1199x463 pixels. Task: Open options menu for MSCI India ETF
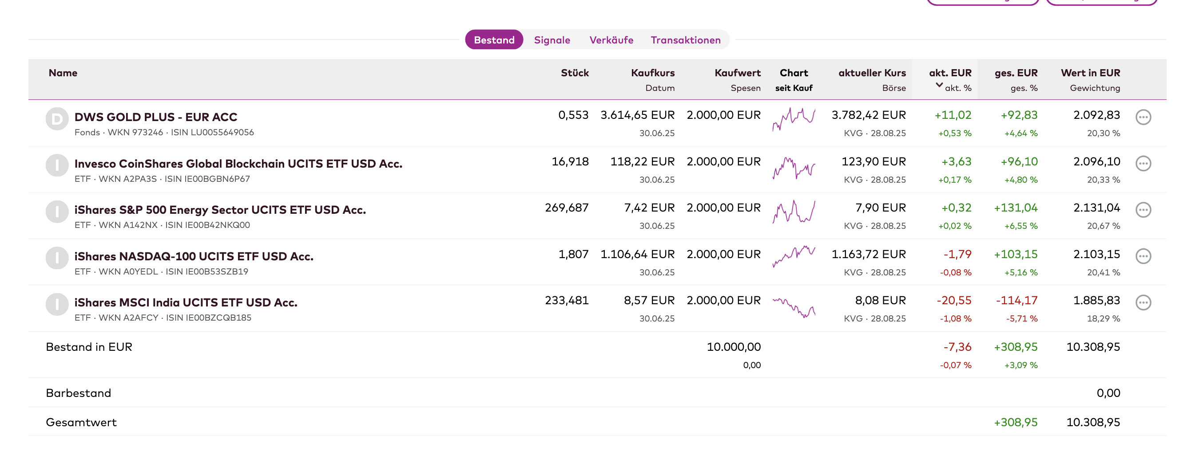click(1143, 302)
